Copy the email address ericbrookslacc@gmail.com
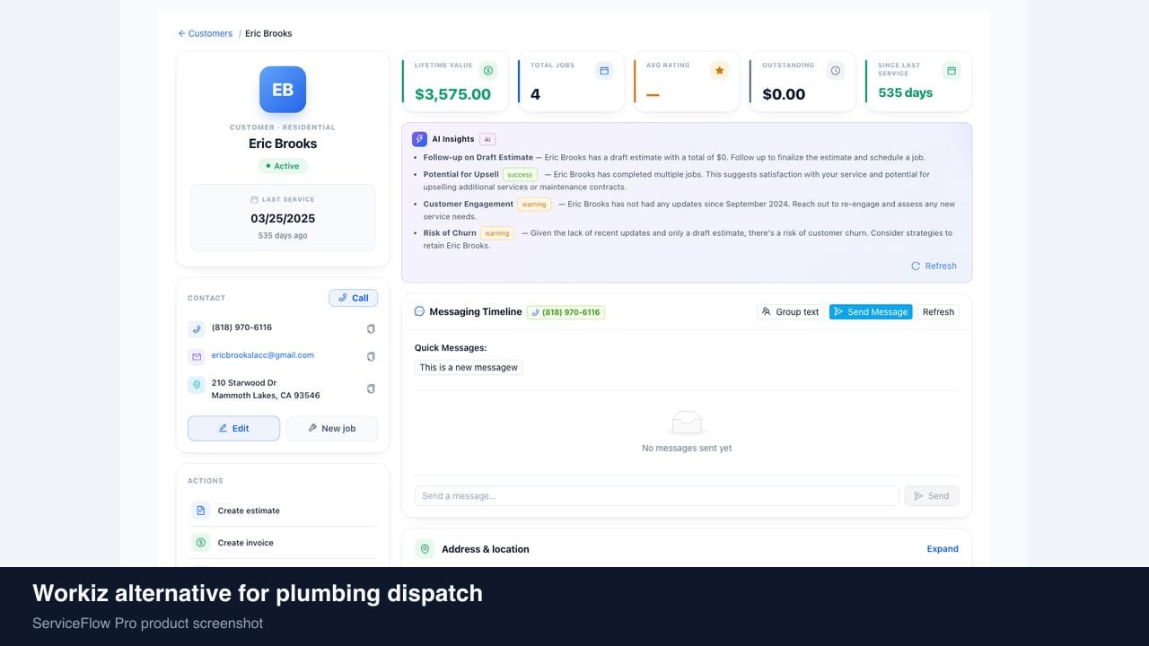Image resolution: width=1149 pixels, height=646 pixels. pyautogui.click(x=371, y=357)
